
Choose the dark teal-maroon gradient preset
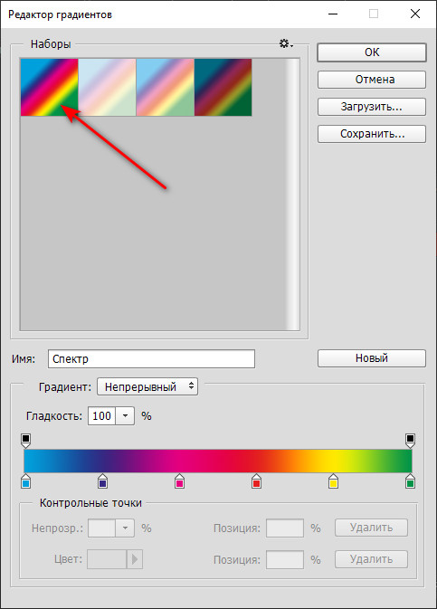point(223,88)
